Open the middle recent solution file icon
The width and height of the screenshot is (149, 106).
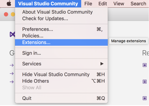(x=145, y=82)
